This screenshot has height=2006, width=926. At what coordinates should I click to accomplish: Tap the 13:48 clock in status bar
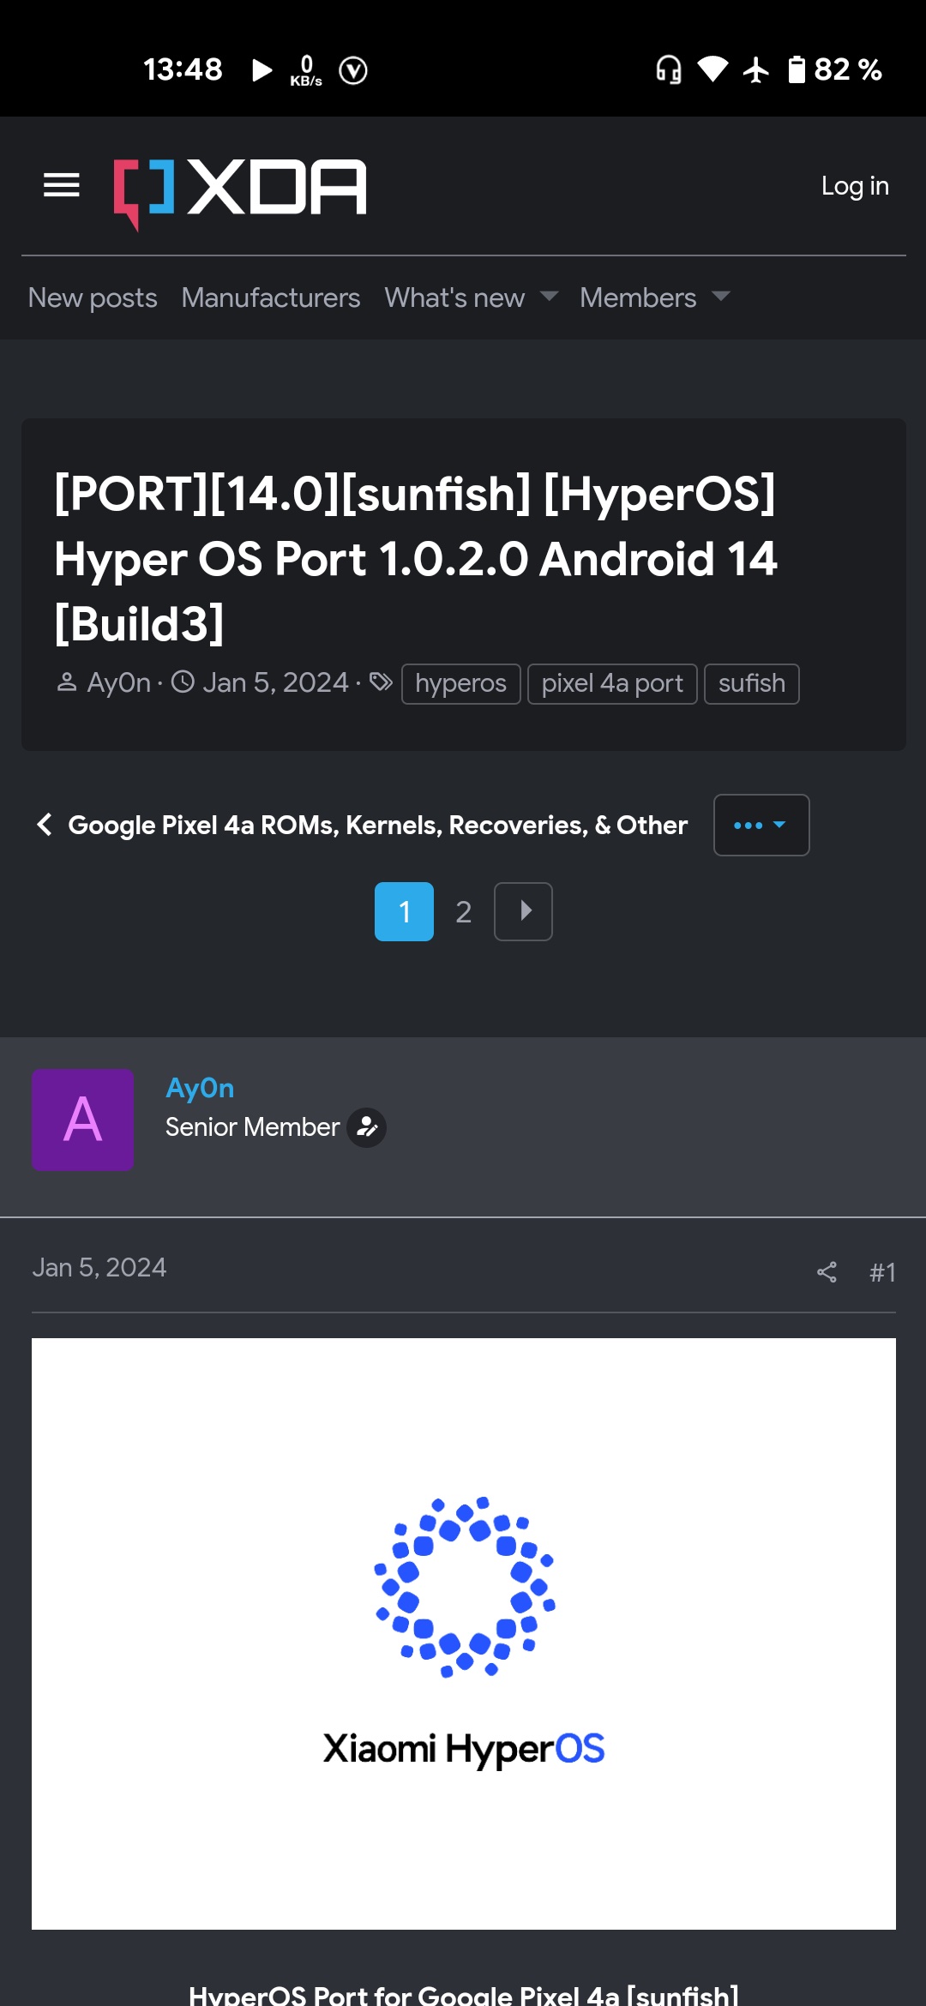pyautogui.click(x=183, y=69)
